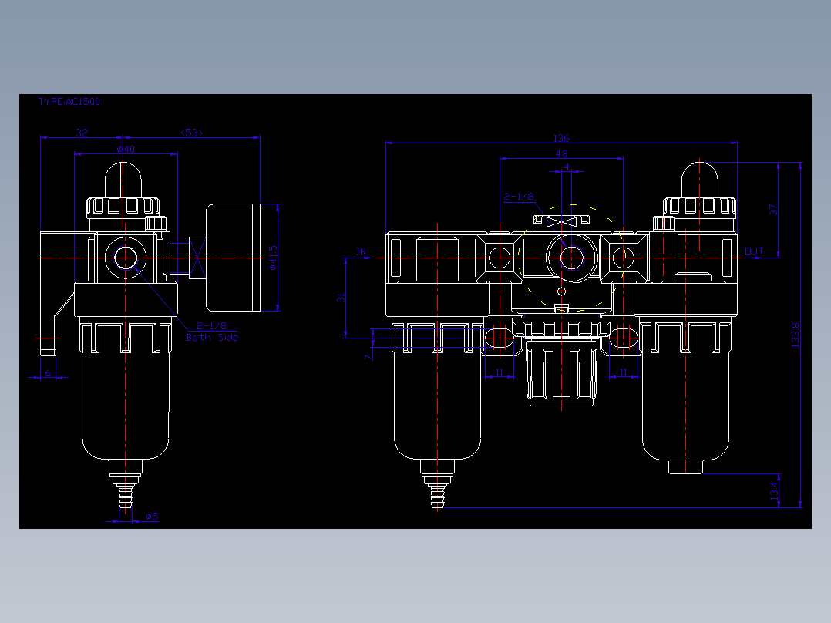Click the 6 bracket thickness dimension
This screenshot has width=831, height=623.
point(48,372)
